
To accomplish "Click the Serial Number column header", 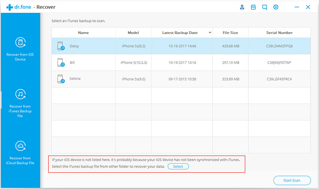I will [280, 33].
